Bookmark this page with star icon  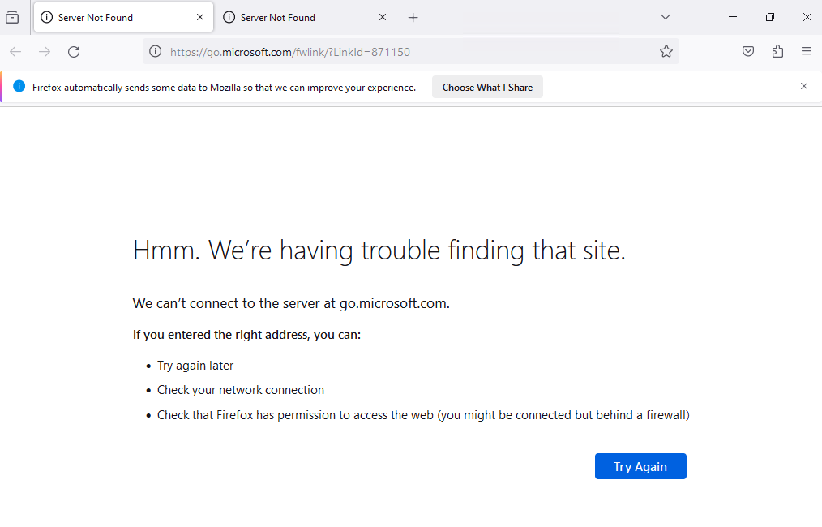666,52
